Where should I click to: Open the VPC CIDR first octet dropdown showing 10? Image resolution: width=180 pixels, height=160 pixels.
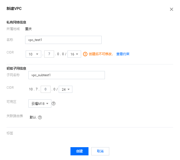[x=33, y=54]
